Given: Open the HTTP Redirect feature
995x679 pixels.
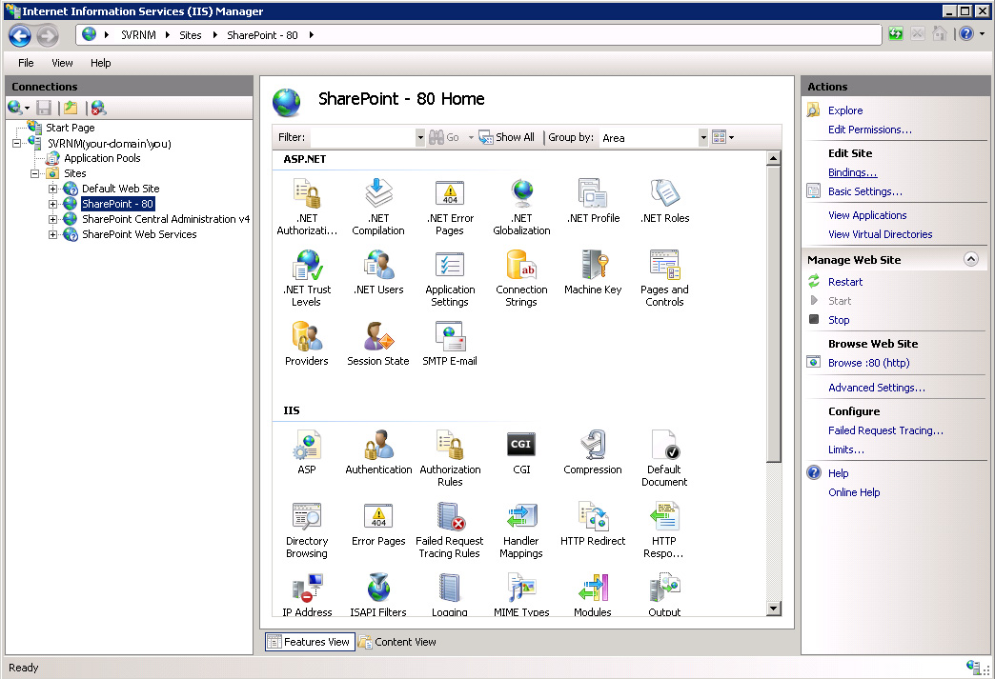Looking at the screenshot, I should (x=594, y=525).
